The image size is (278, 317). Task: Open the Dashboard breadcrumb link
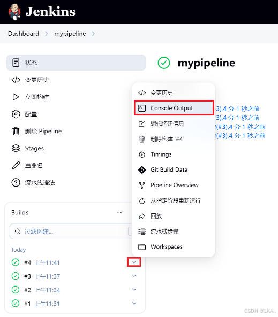[24, 34]
